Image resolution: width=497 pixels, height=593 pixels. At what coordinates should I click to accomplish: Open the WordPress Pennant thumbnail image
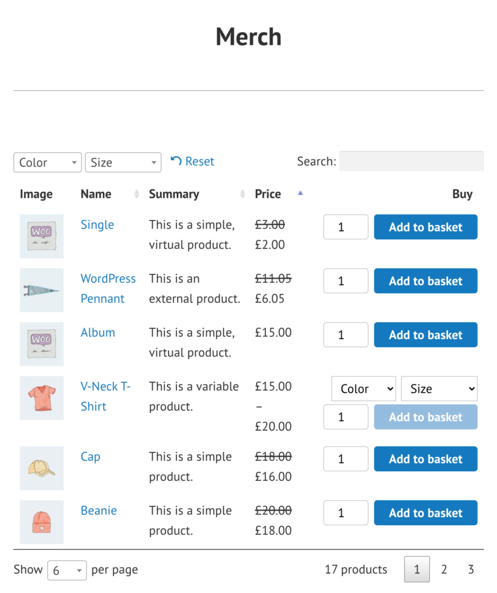pos(41,290)
